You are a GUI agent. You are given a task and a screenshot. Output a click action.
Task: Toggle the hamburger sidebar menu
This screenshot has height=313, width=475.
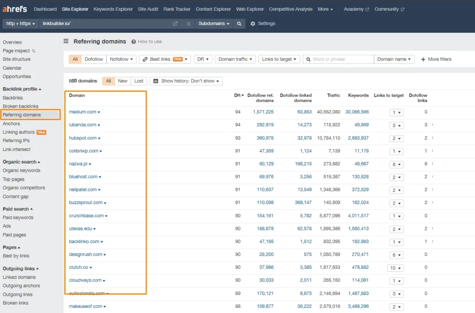tap(66, 41)
